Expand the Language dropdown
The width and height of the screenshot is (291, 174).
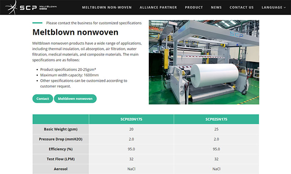(272, 7)
